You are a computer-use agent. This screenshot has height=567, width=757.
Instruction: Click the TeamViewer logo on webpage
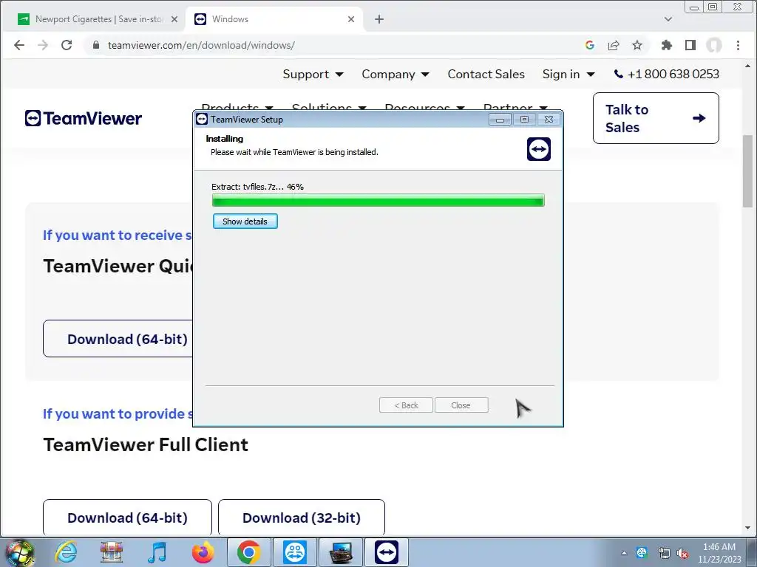click(x=84, y=118)
